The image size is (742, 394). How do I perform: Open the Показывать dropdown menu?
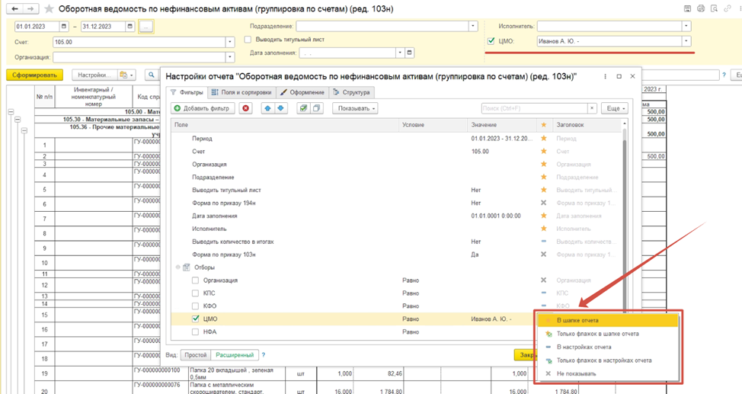point(357,108)
